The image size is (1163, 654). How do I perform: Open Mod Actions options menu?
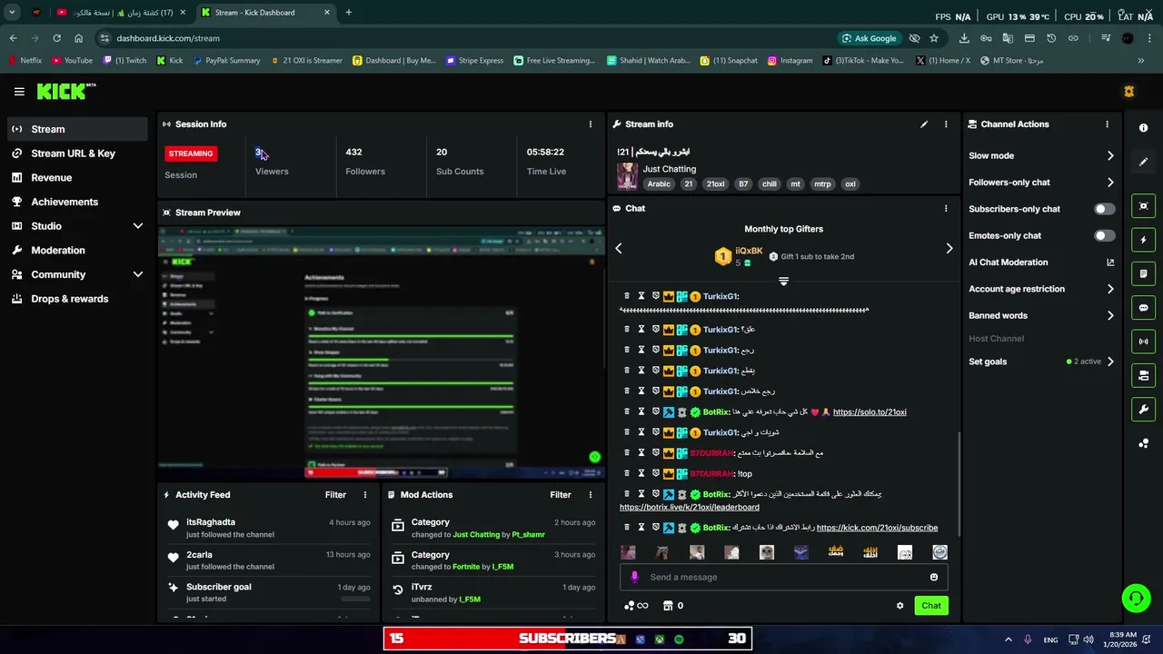pos(590,495)
